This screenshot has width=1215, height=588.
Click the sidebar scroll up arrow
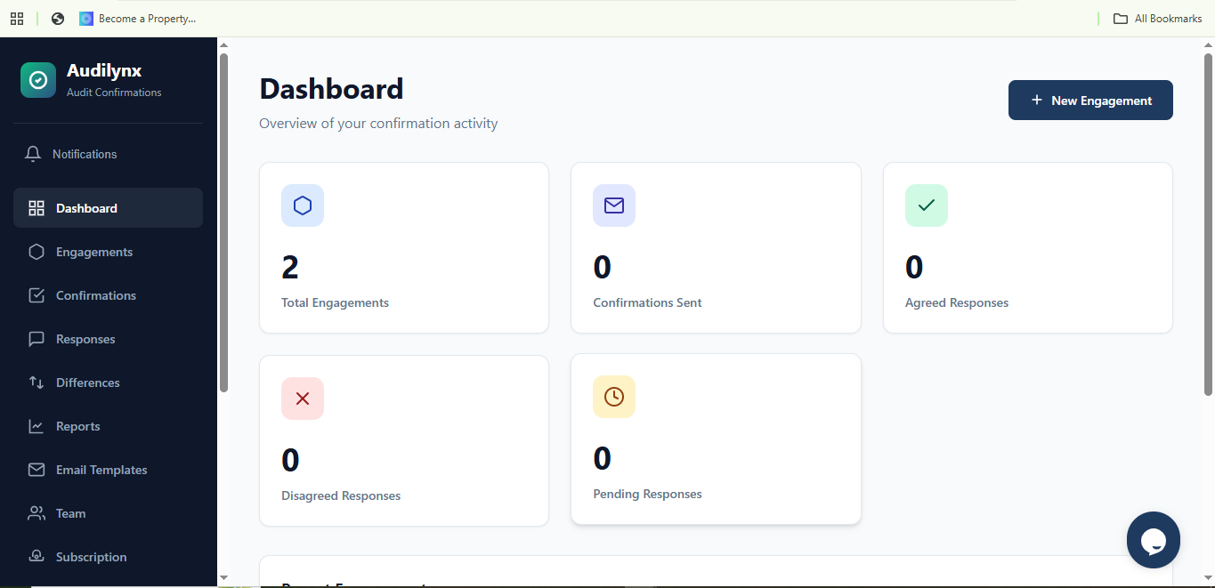[x=223, y=44]
